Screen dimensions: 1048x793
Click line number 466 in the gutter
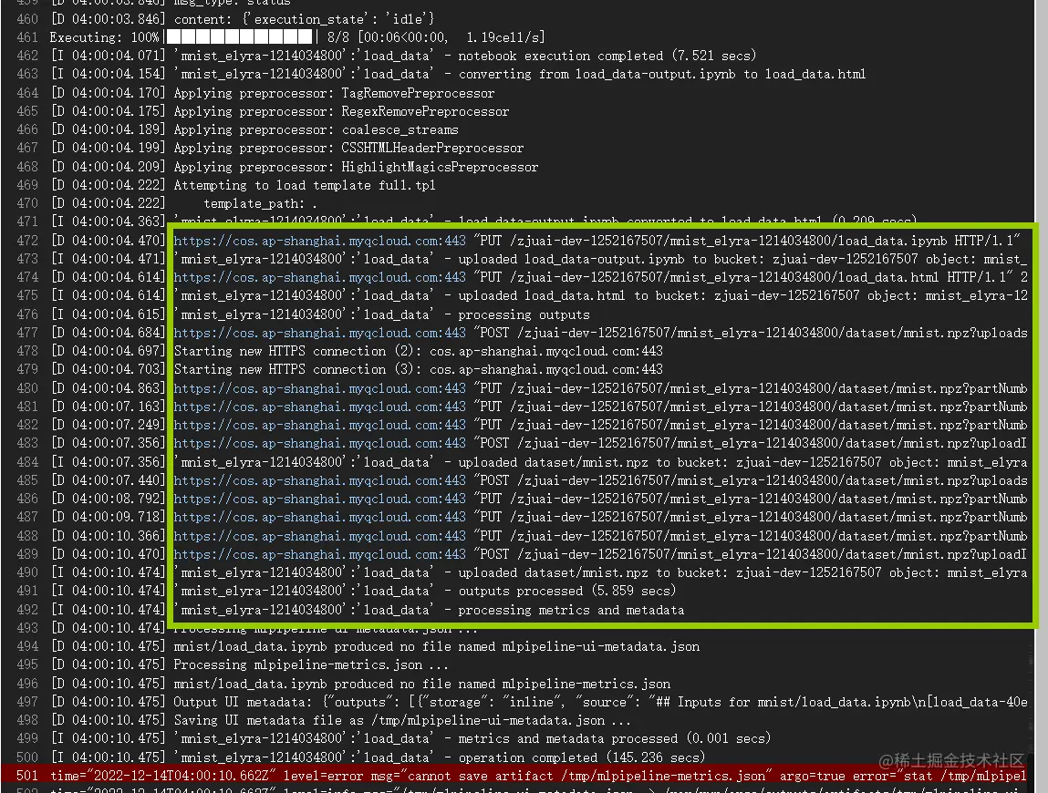(x=27, y=129)
